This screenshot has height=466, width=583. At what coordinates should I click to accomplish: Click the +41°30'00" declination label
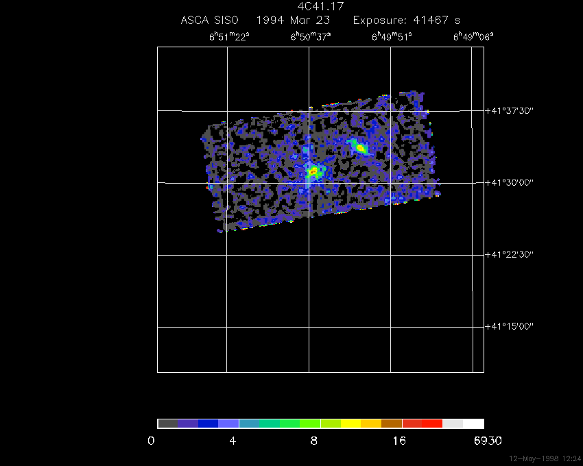(x=510, y=183)
